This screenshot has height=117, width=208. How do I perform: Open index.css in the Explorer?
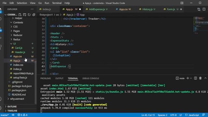point(18,65)
